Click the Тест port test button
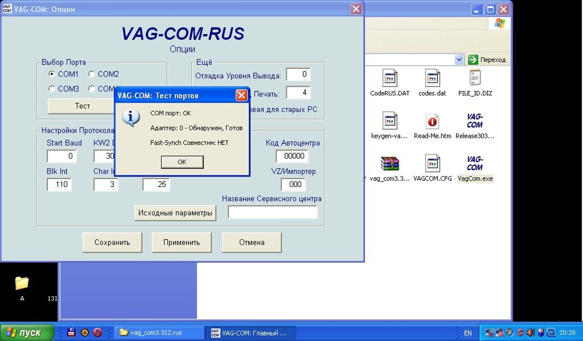This screenshot has height=341, width=583. pos(82,106)
